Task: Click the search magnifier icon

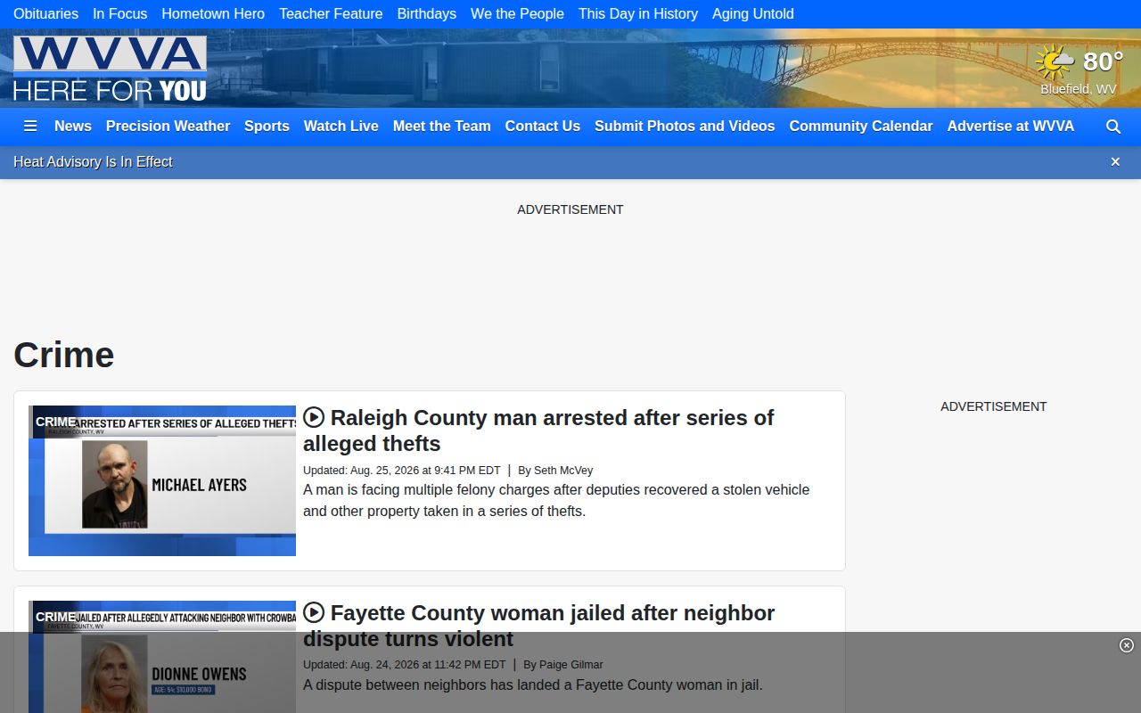Action: point(1113,127)
